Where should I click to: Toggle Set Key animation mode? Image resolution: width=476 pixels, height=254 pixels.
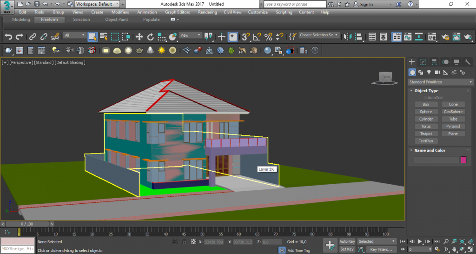347,249
